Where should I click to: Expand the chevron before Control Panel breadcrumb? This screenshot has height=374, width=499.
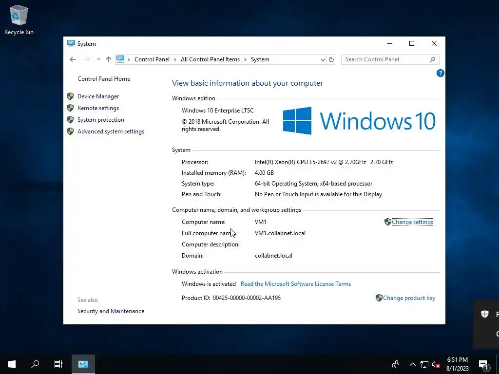click(x=129, y=59)
